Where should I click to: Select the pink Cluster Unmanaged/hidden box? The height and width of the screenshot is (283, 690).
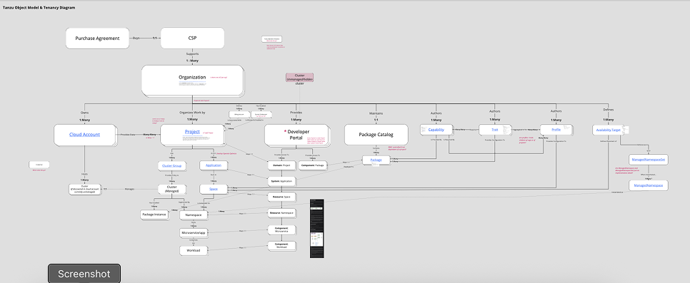(x=300, y=77)
